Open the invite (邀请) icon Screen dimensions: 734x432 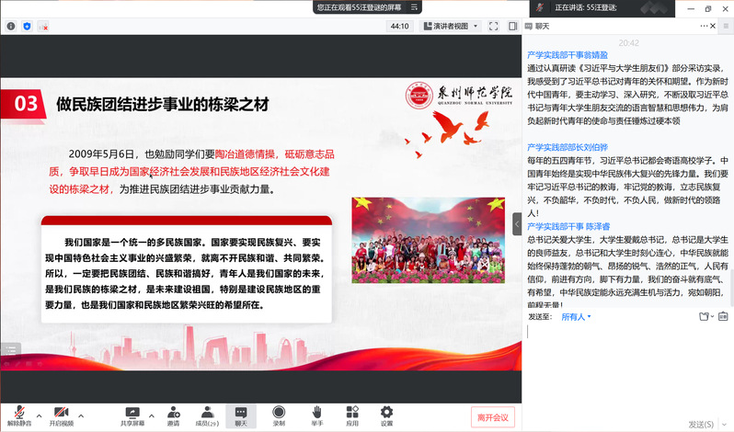[173, 415]
